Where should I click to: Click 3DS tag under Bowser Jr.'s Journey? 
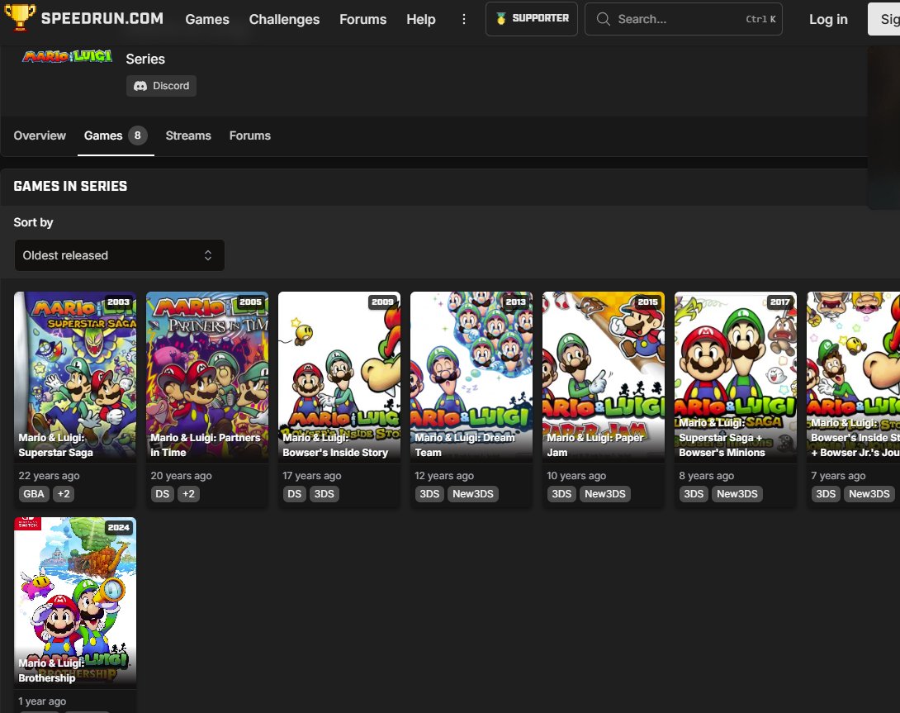click(826, 493)
